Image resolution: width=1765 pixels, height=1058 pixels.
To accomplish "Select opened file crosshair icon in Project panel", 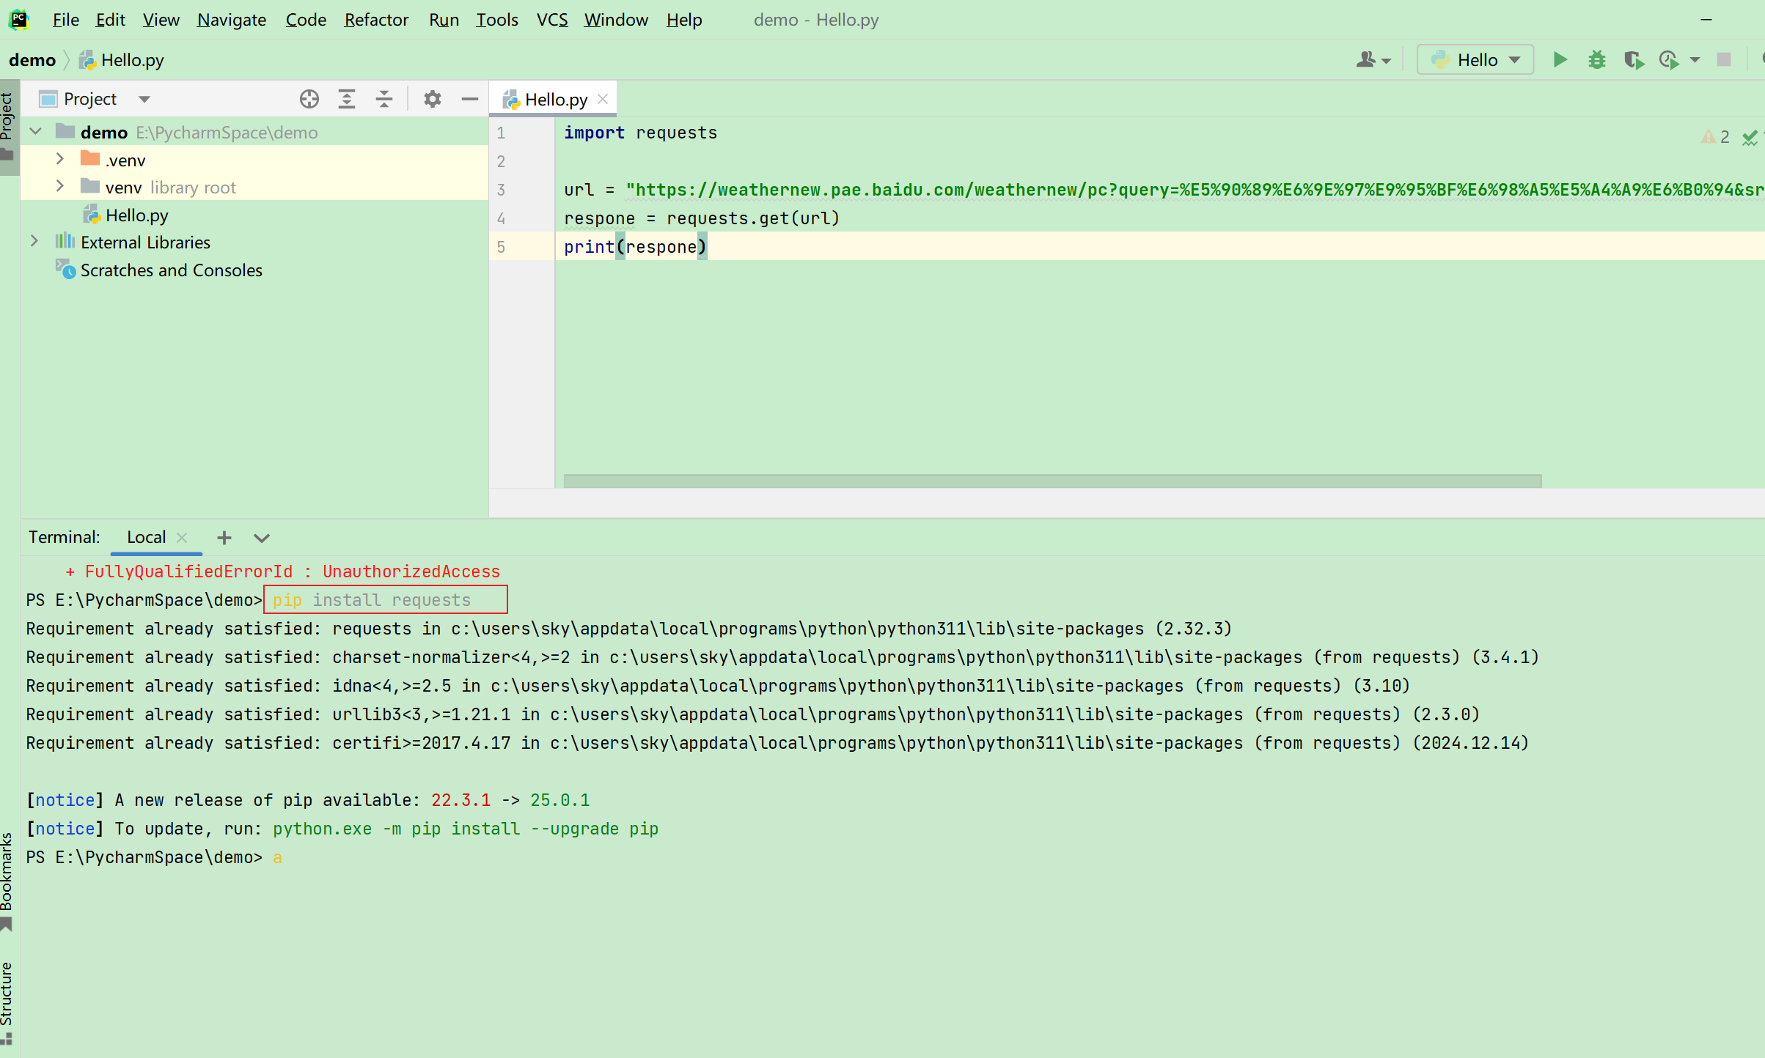I will 309,99.
